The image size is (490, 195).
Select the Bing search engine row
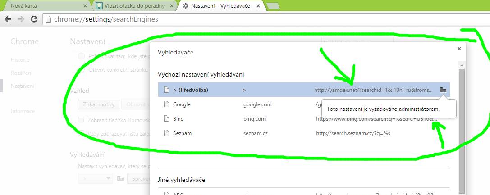coord(304,119)
